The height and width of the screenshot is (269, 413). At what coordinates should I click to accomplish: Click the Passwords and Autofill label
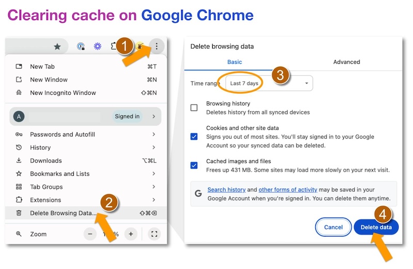pos(62,134)
